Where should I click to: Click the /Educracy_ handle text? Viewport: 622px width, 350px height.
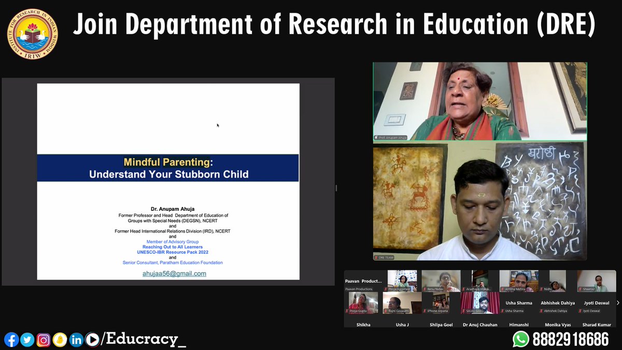click(x=144, y=340)
